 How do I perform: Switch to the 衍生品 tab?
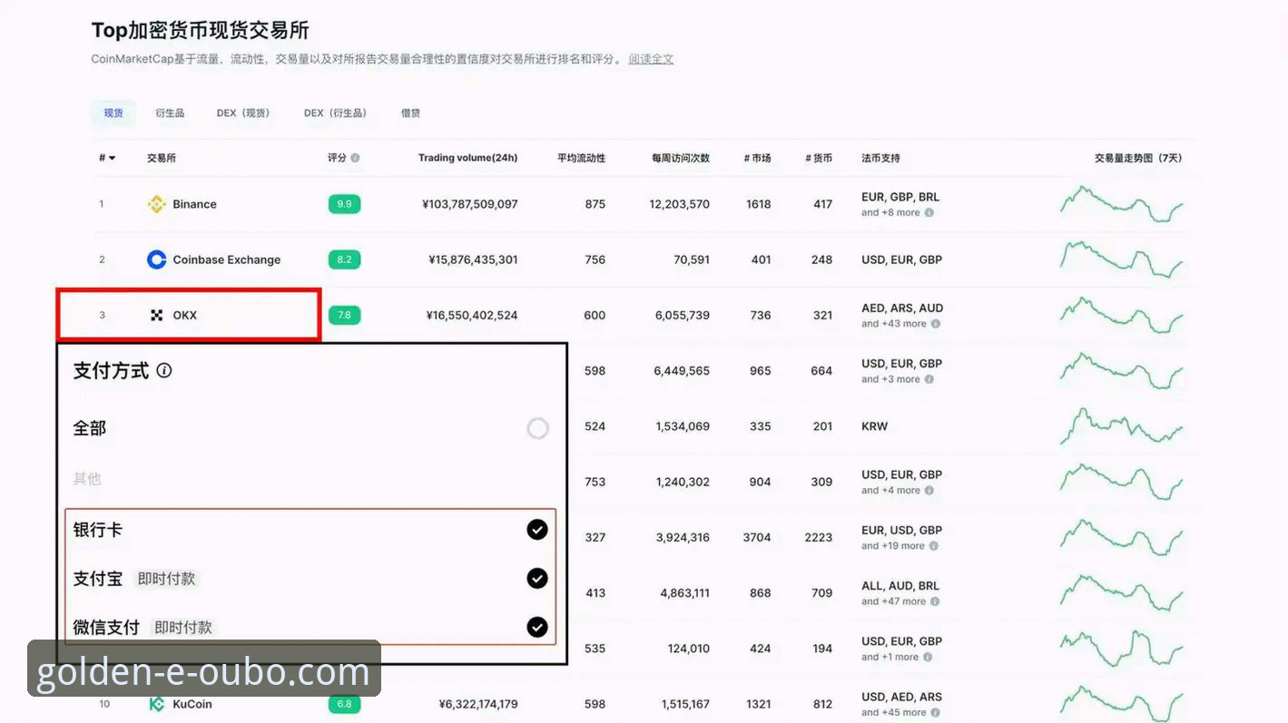[170, 113]
